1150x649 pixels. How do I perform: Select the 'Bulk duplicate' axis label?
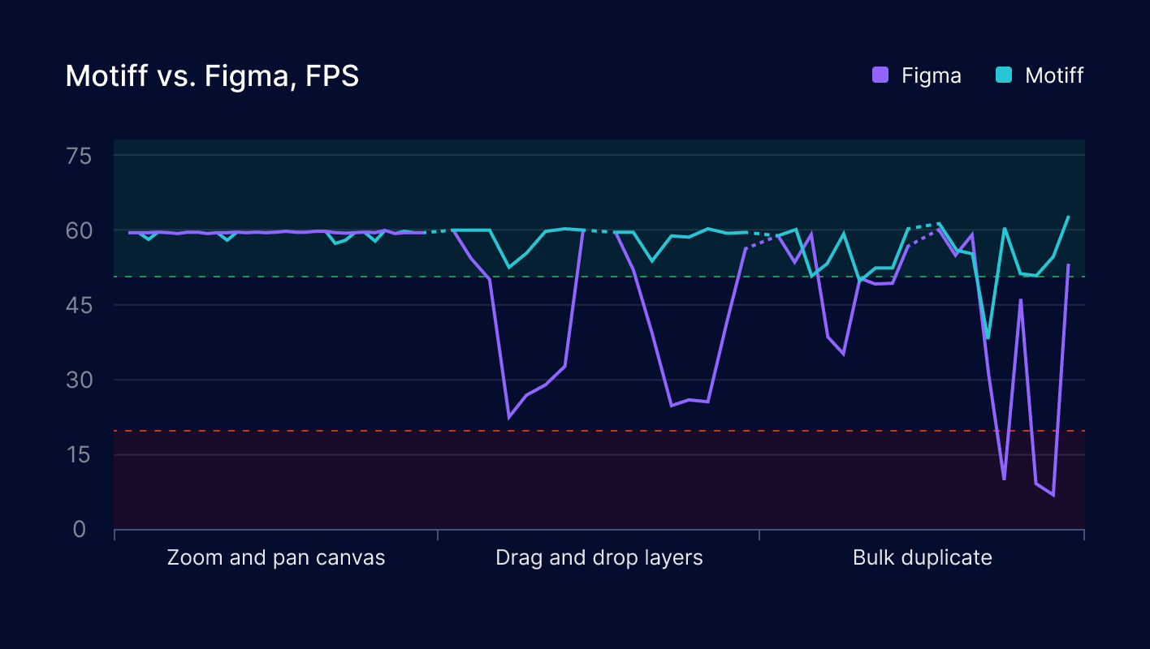(923, 558)
